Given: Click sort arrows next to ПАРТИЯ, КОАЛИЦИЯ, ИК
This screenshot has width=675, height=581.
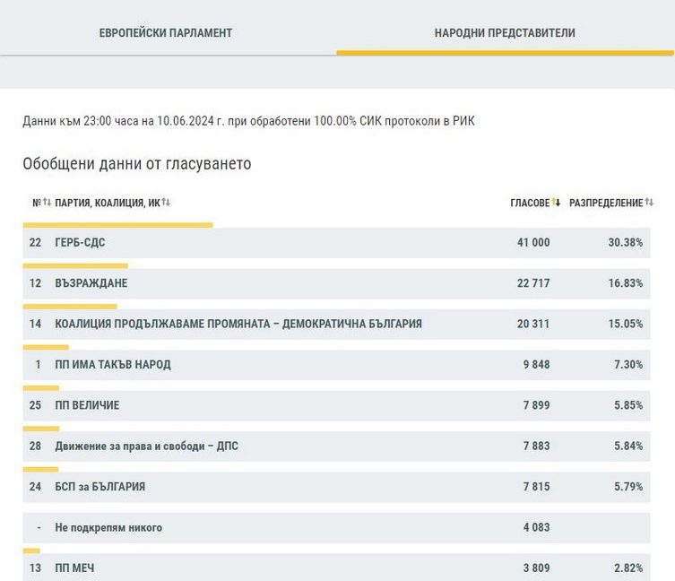Looking at the screenshot, I should pos(166,203).
